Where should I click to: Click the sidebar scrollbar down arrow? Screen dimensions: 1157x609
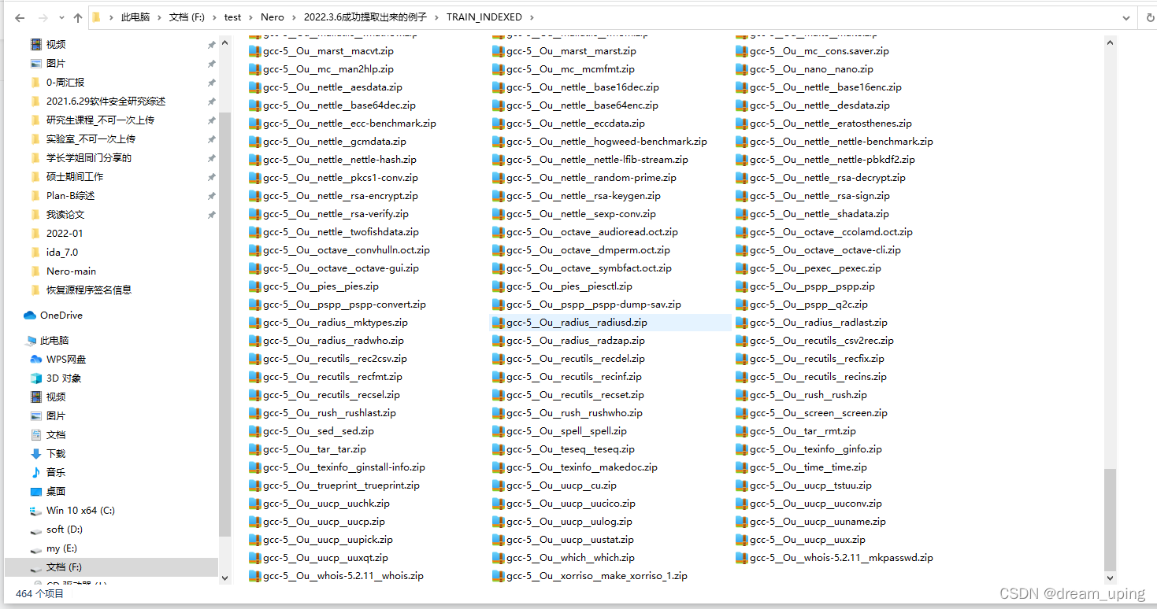click(x=225, y=578)
